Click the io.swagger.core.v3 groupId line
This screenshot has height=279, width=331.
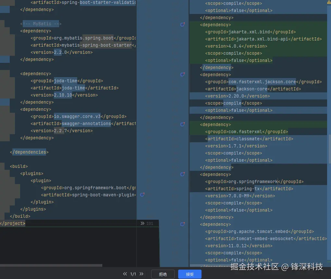point(79,116)
